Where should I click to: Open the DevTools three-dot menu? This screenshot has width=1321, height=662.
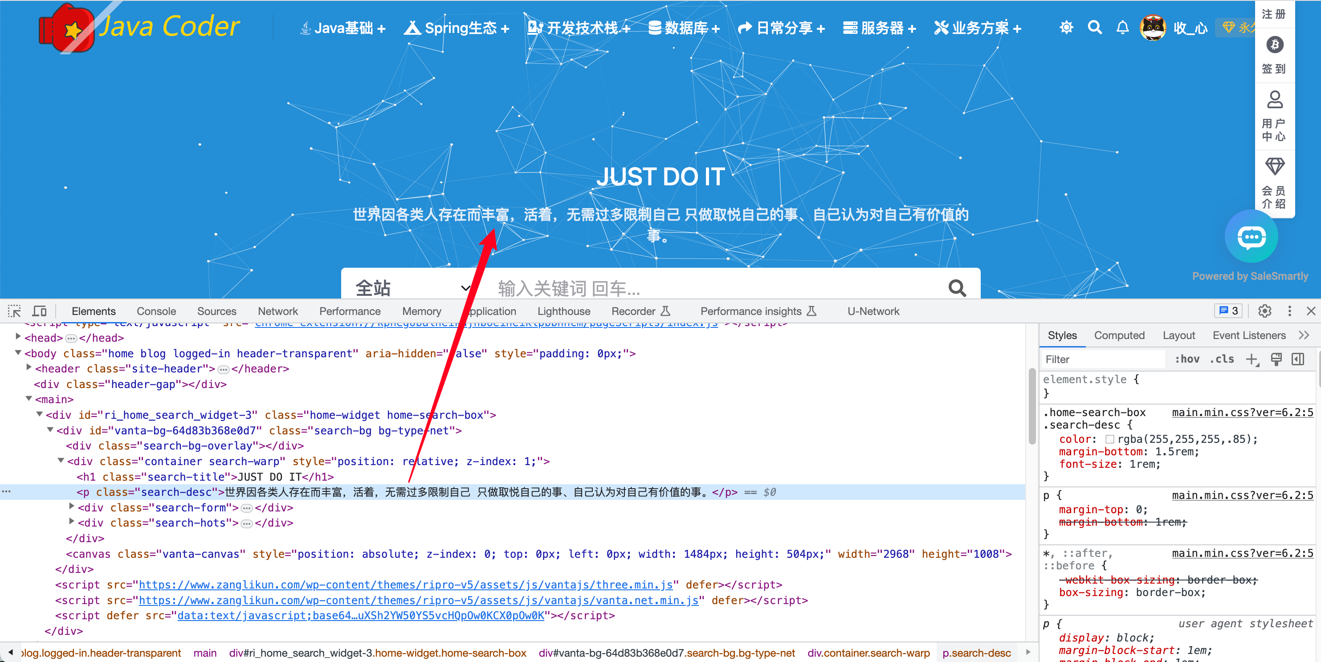(1289, 311)
